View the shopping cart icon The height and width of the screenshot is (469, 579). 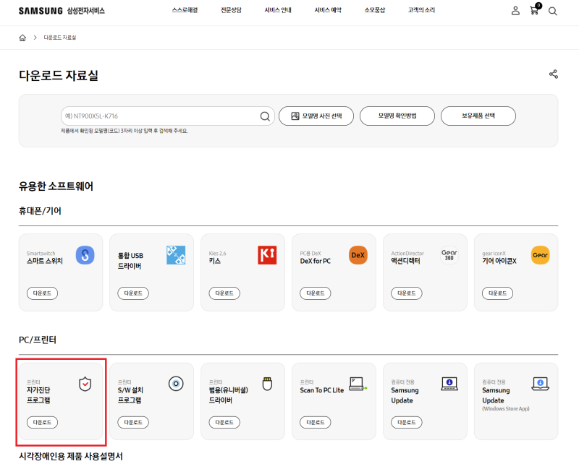tap(533, 11)
